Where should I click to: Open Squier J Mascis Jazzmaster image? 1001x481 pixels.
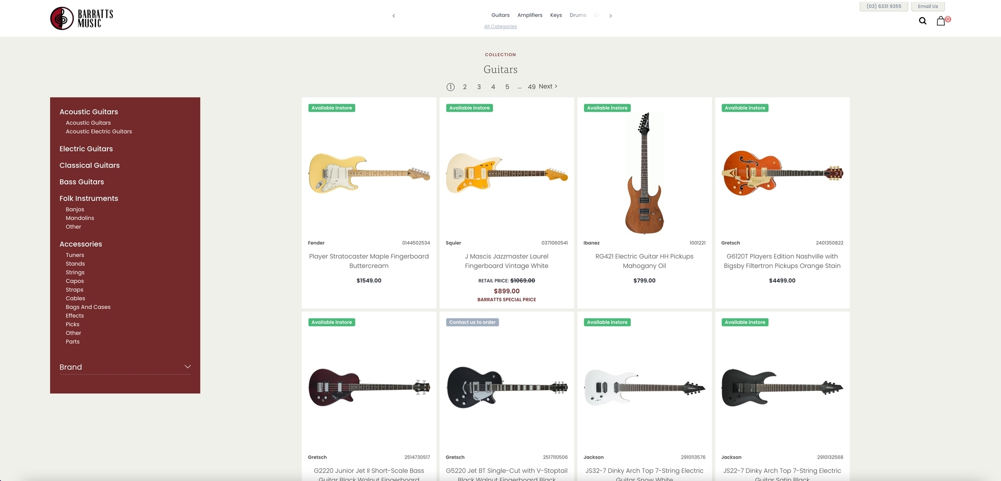[507, 174]
